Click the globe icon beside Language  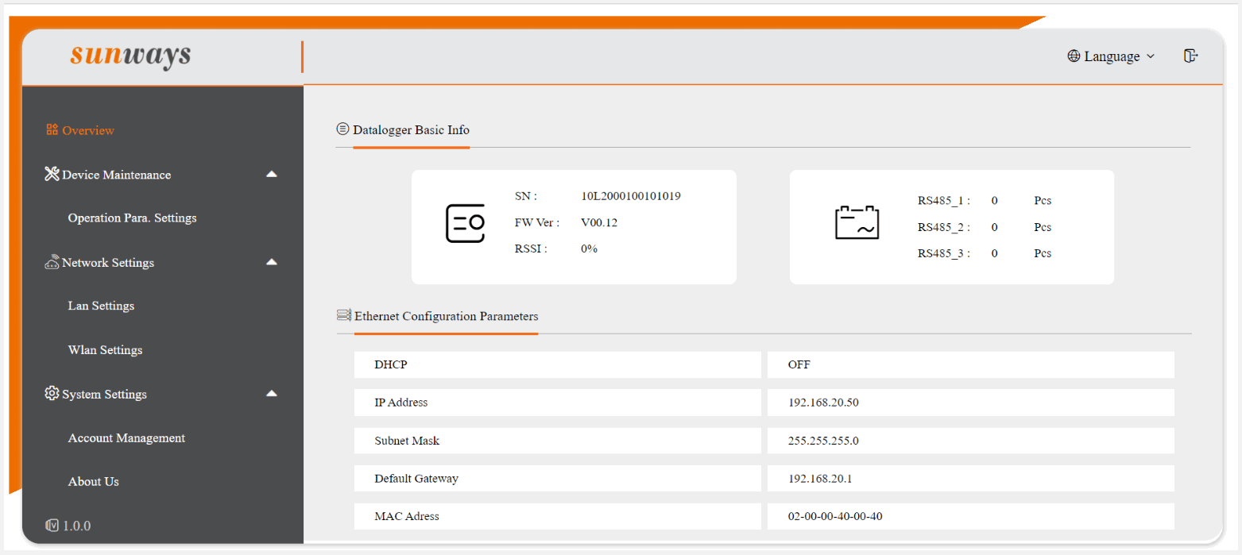1074,56
